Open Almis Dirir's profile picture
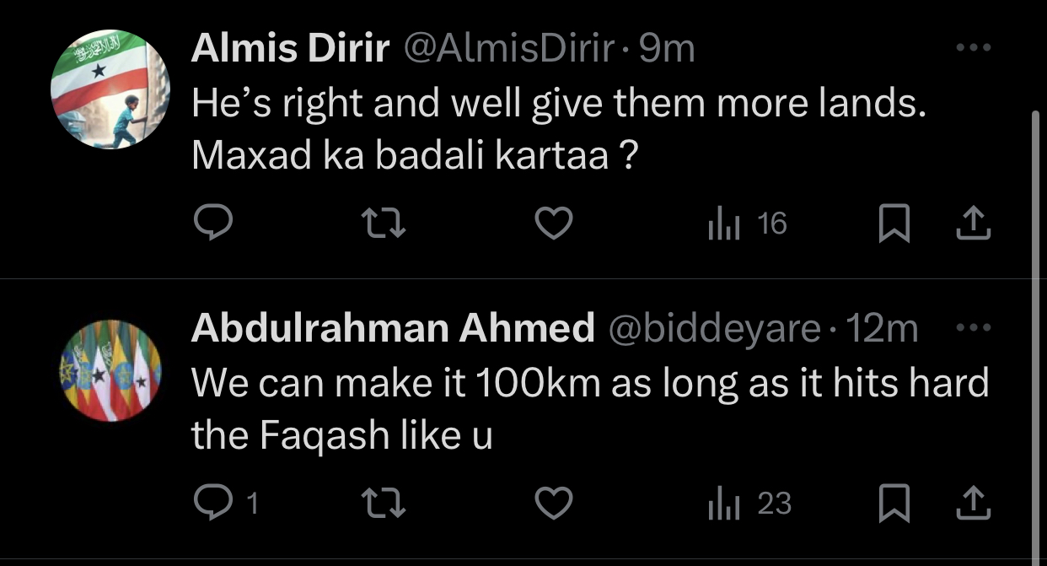The width and height of the screenshot is (1047, 566). pos(111,89)
